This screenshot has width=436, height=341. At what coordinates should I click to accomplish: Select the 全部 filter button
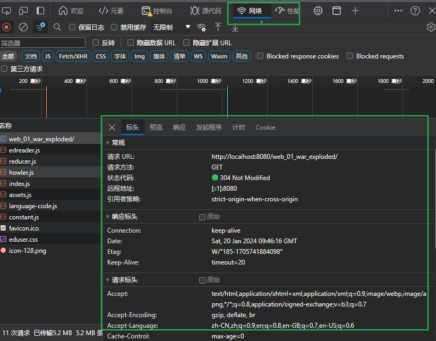coord(8,56)
